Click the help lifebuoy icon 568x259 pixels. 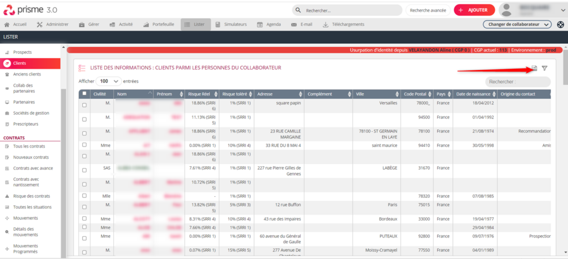(561, 24)
